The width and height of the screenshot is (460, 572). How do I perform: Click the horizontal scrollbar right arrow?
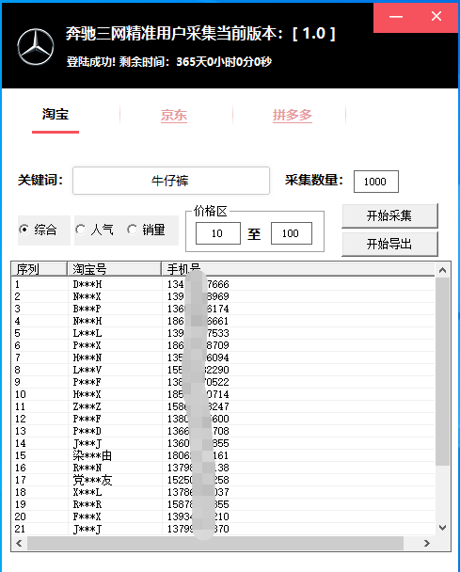tap(427, 543)
